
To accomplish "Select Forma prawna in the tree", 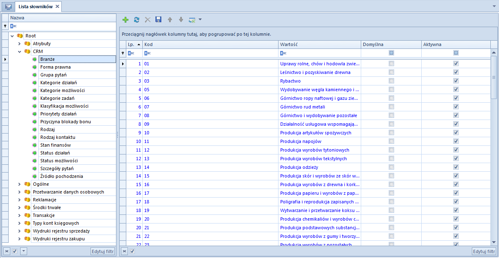I will 55,67.
